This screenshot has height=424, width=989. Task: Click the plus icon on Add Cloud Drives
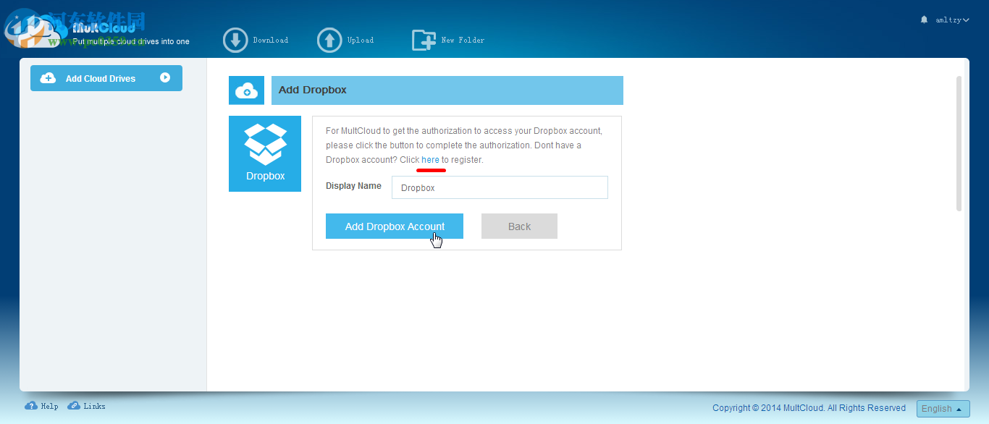(x=48, y=77)
